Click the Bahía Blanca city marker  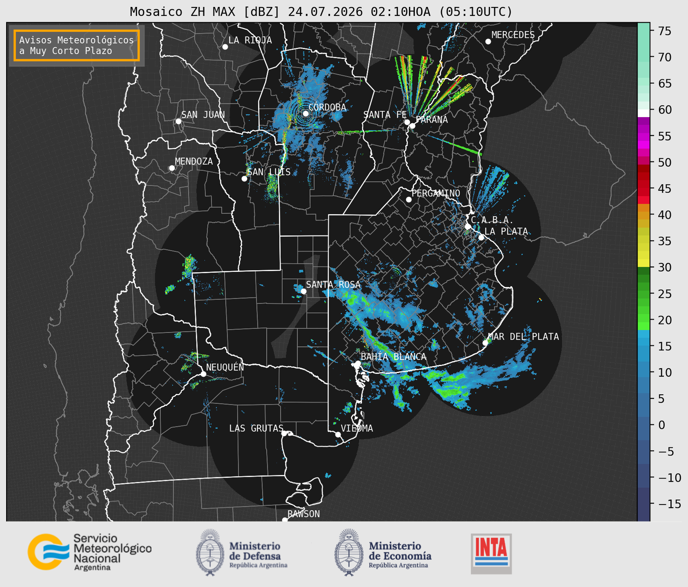click(x=358, y=363)
